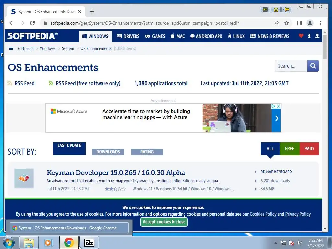Screen dimensions: 332x249
Task: Click the Search input field
Action: pos(291,66)
